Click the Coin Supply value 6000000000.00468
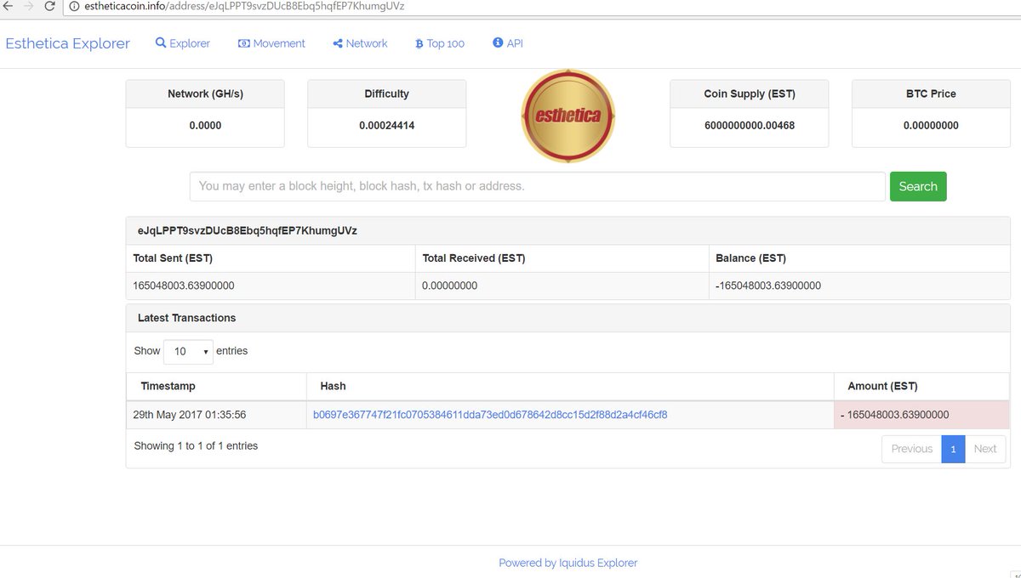1021x578 pixels. tap(749, 125)
